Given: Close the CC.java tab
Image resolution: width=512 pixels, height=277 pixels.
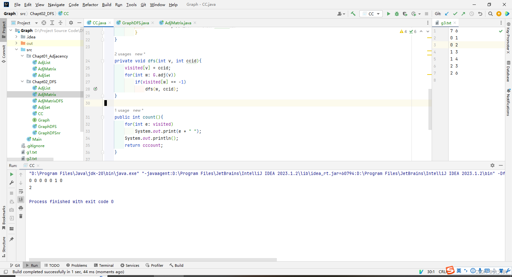Looking at the screenshot, I should 110,23.
